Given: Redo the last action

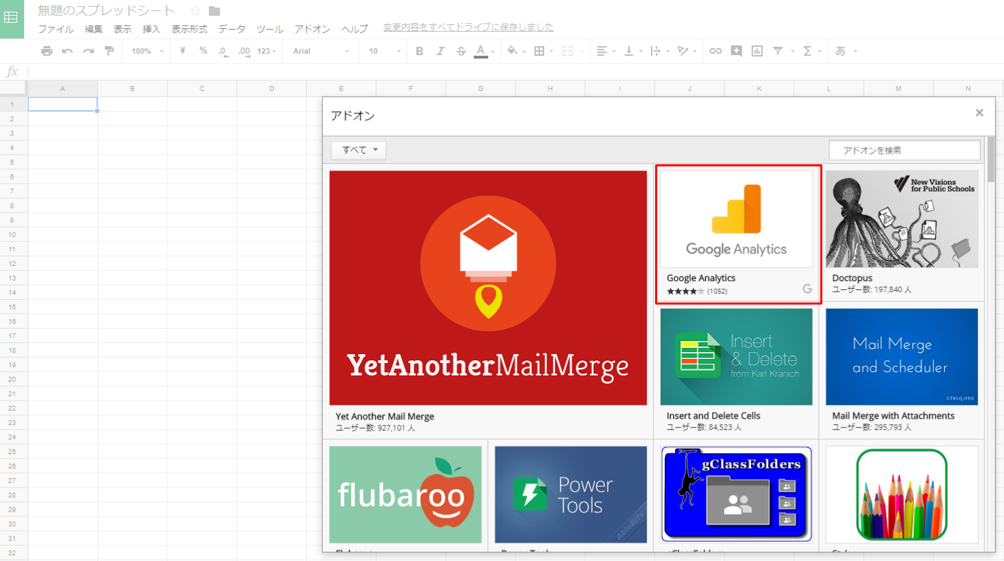Looking at the screenshot, I should (x=88, y=51).
